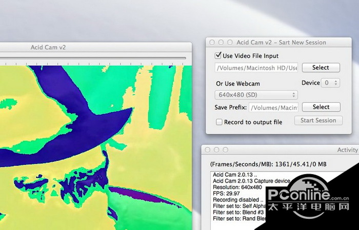Select 'Resolution: 640x480' log line
Viewport: 359px width, 230px height.
click(x=237, y=187)
